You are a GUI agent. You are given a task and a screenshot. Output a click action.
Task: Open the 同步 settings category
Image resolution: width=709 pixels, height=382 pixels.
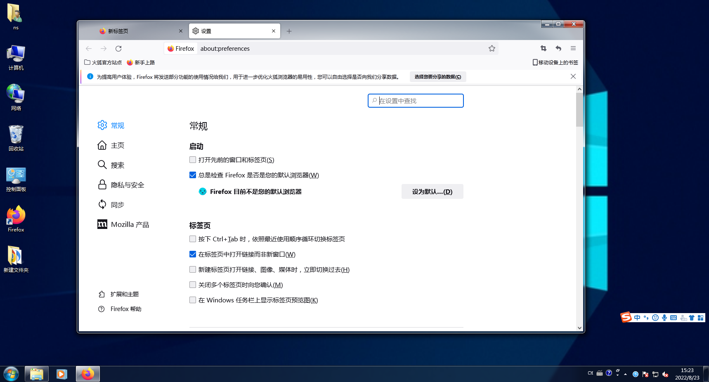[111, 205]
